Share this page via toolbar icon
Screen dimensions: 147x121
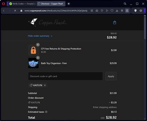click(92, 11)
